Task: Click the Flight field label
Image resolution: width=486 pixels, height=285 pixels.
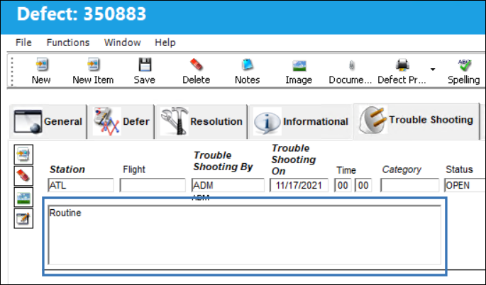Action: point(134,169)
